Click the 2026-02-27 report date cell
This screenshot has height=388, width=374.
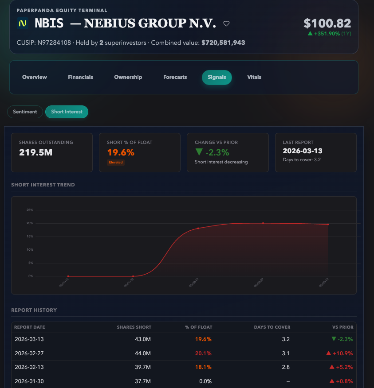pyautogui.click(x=29, y=353)
